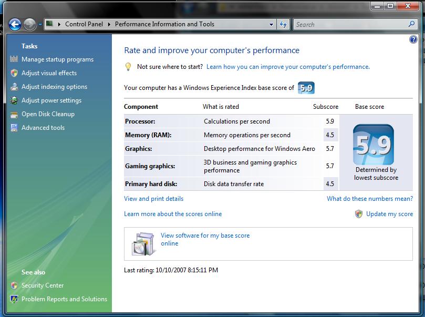Open the blue Help question mark icon
The width and height of the screenshot is (425, 317).
[x=413, y=39]
